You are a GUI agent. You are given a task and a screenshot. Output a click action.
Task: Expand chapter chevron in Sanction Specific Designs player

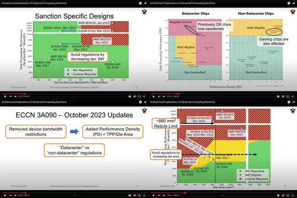[74, 96]
